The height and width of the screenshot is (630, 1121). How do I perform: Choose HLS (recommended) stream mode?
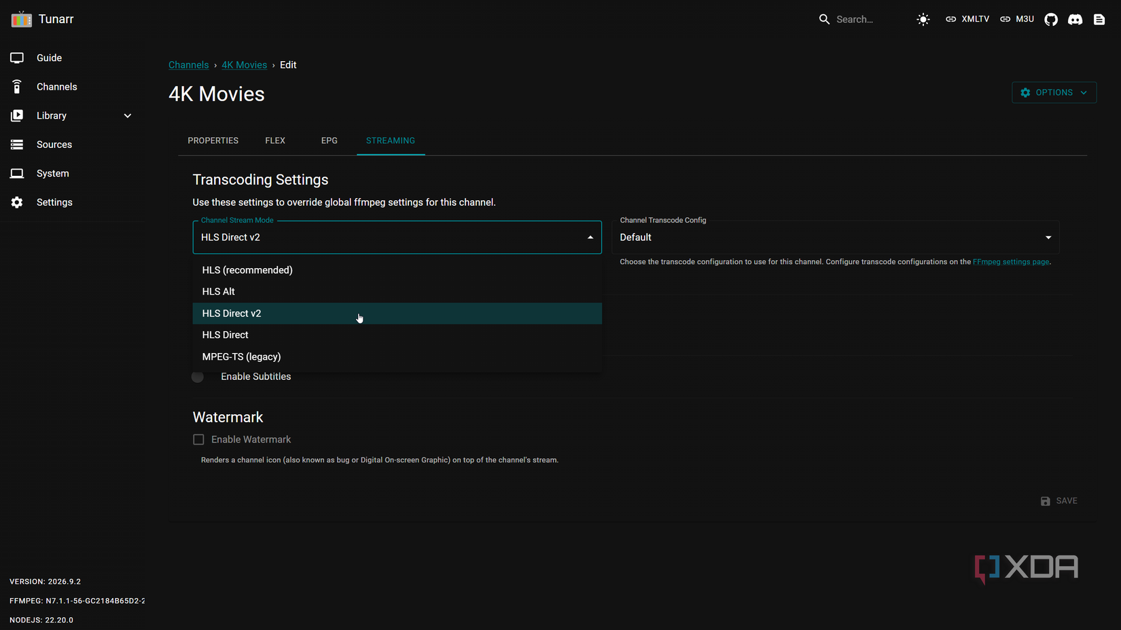[397, 270]
